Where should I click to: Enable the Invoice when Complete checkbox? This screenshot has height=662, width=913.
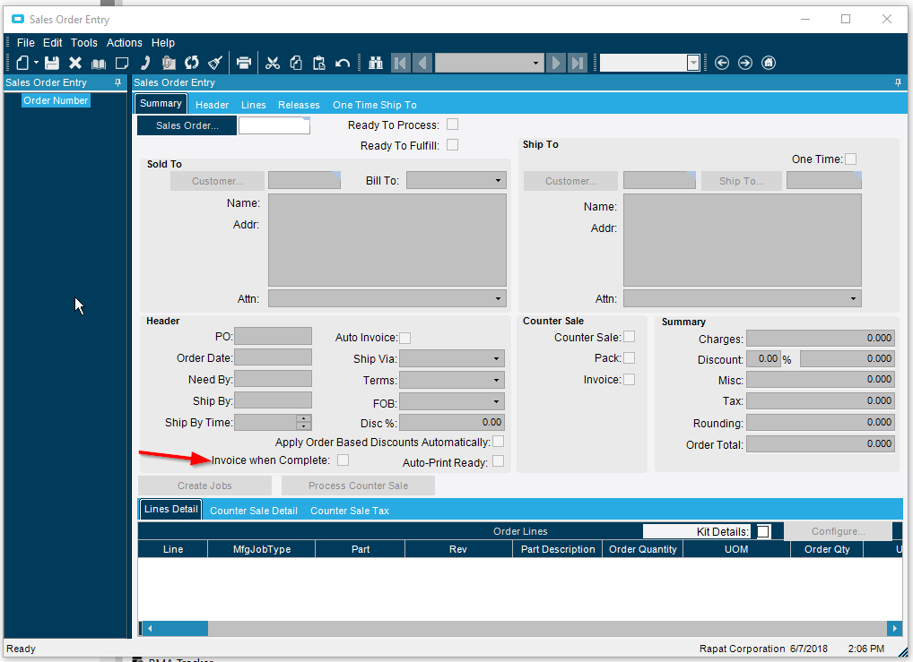click(343, 460)
